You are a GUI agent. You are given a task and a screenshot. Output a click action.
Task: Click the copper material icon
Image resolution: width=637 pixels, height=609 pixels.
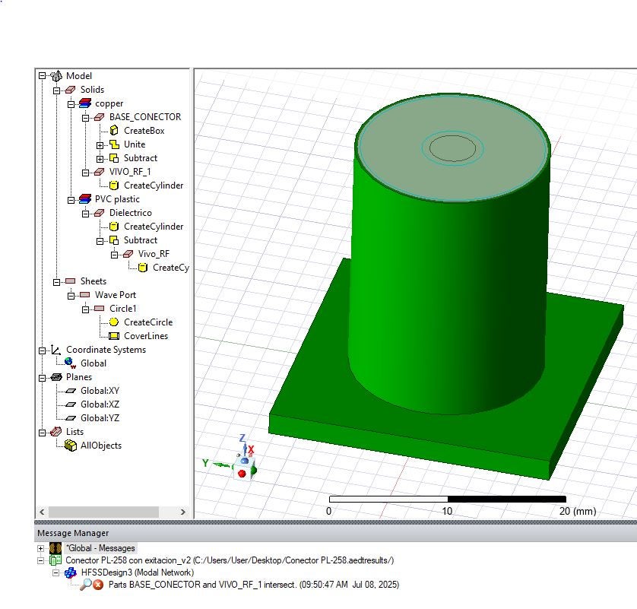point(85,103)
